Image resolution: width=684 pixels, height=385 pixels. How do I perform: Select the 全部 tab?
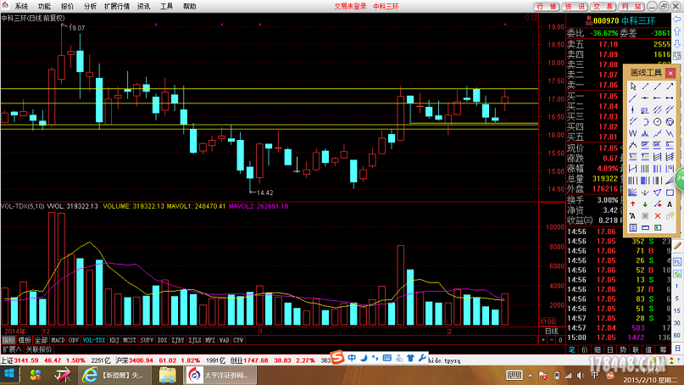pos(41,340)
